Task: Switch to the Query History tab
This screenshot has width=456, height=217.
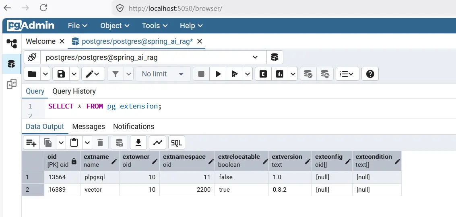Action: coord(74,91)
